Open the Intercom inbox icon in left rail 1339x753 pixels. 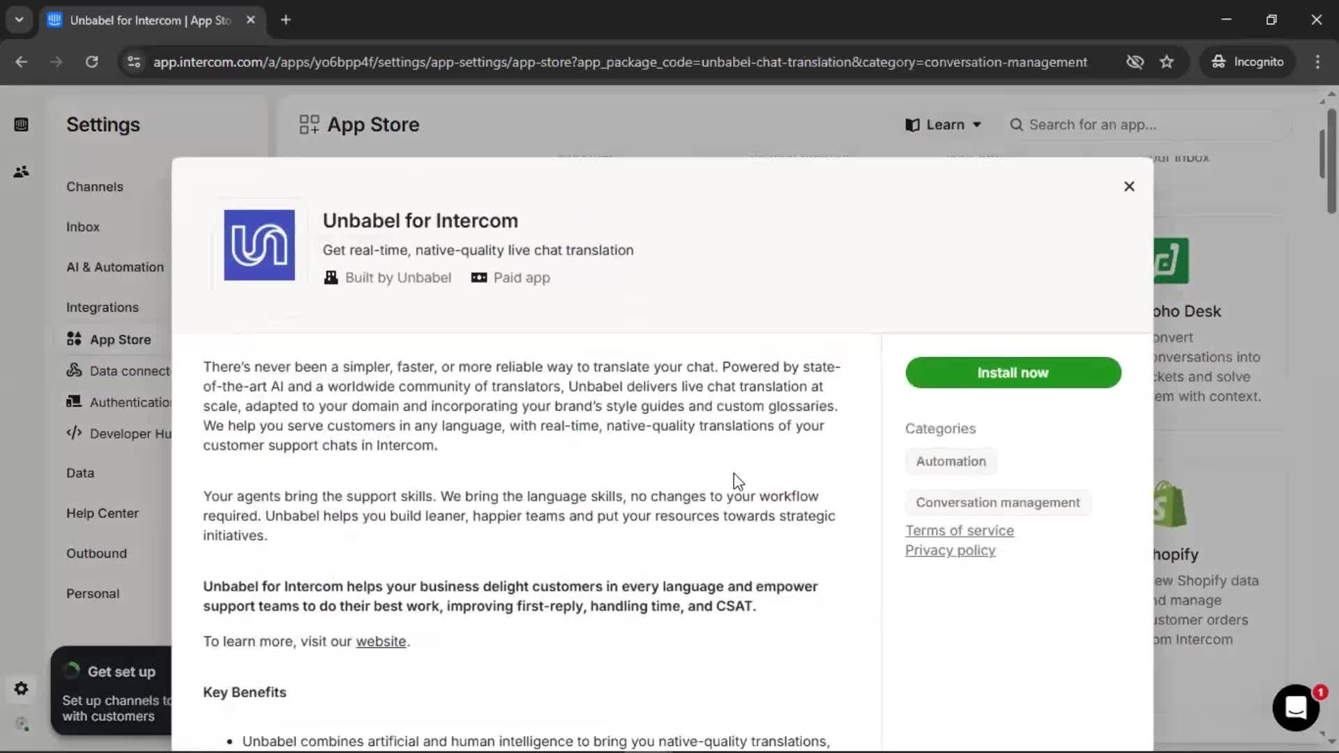(21, 125)
